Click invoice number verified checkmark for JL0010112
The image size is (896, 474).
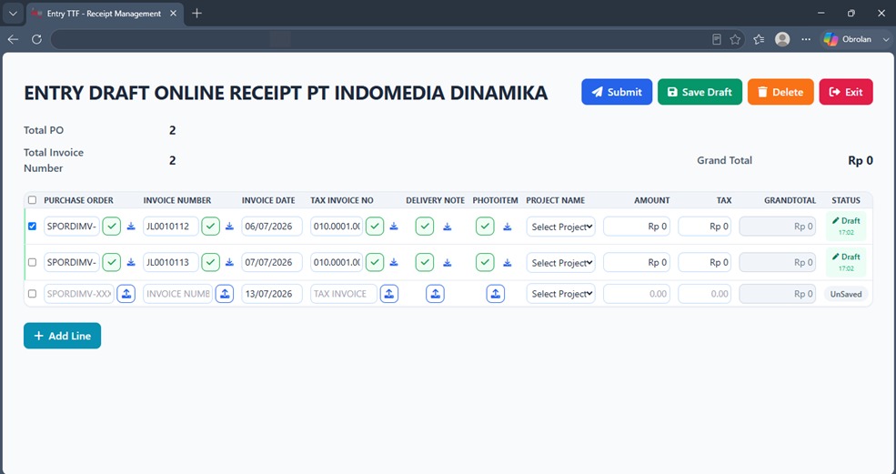tap(210, 227)
